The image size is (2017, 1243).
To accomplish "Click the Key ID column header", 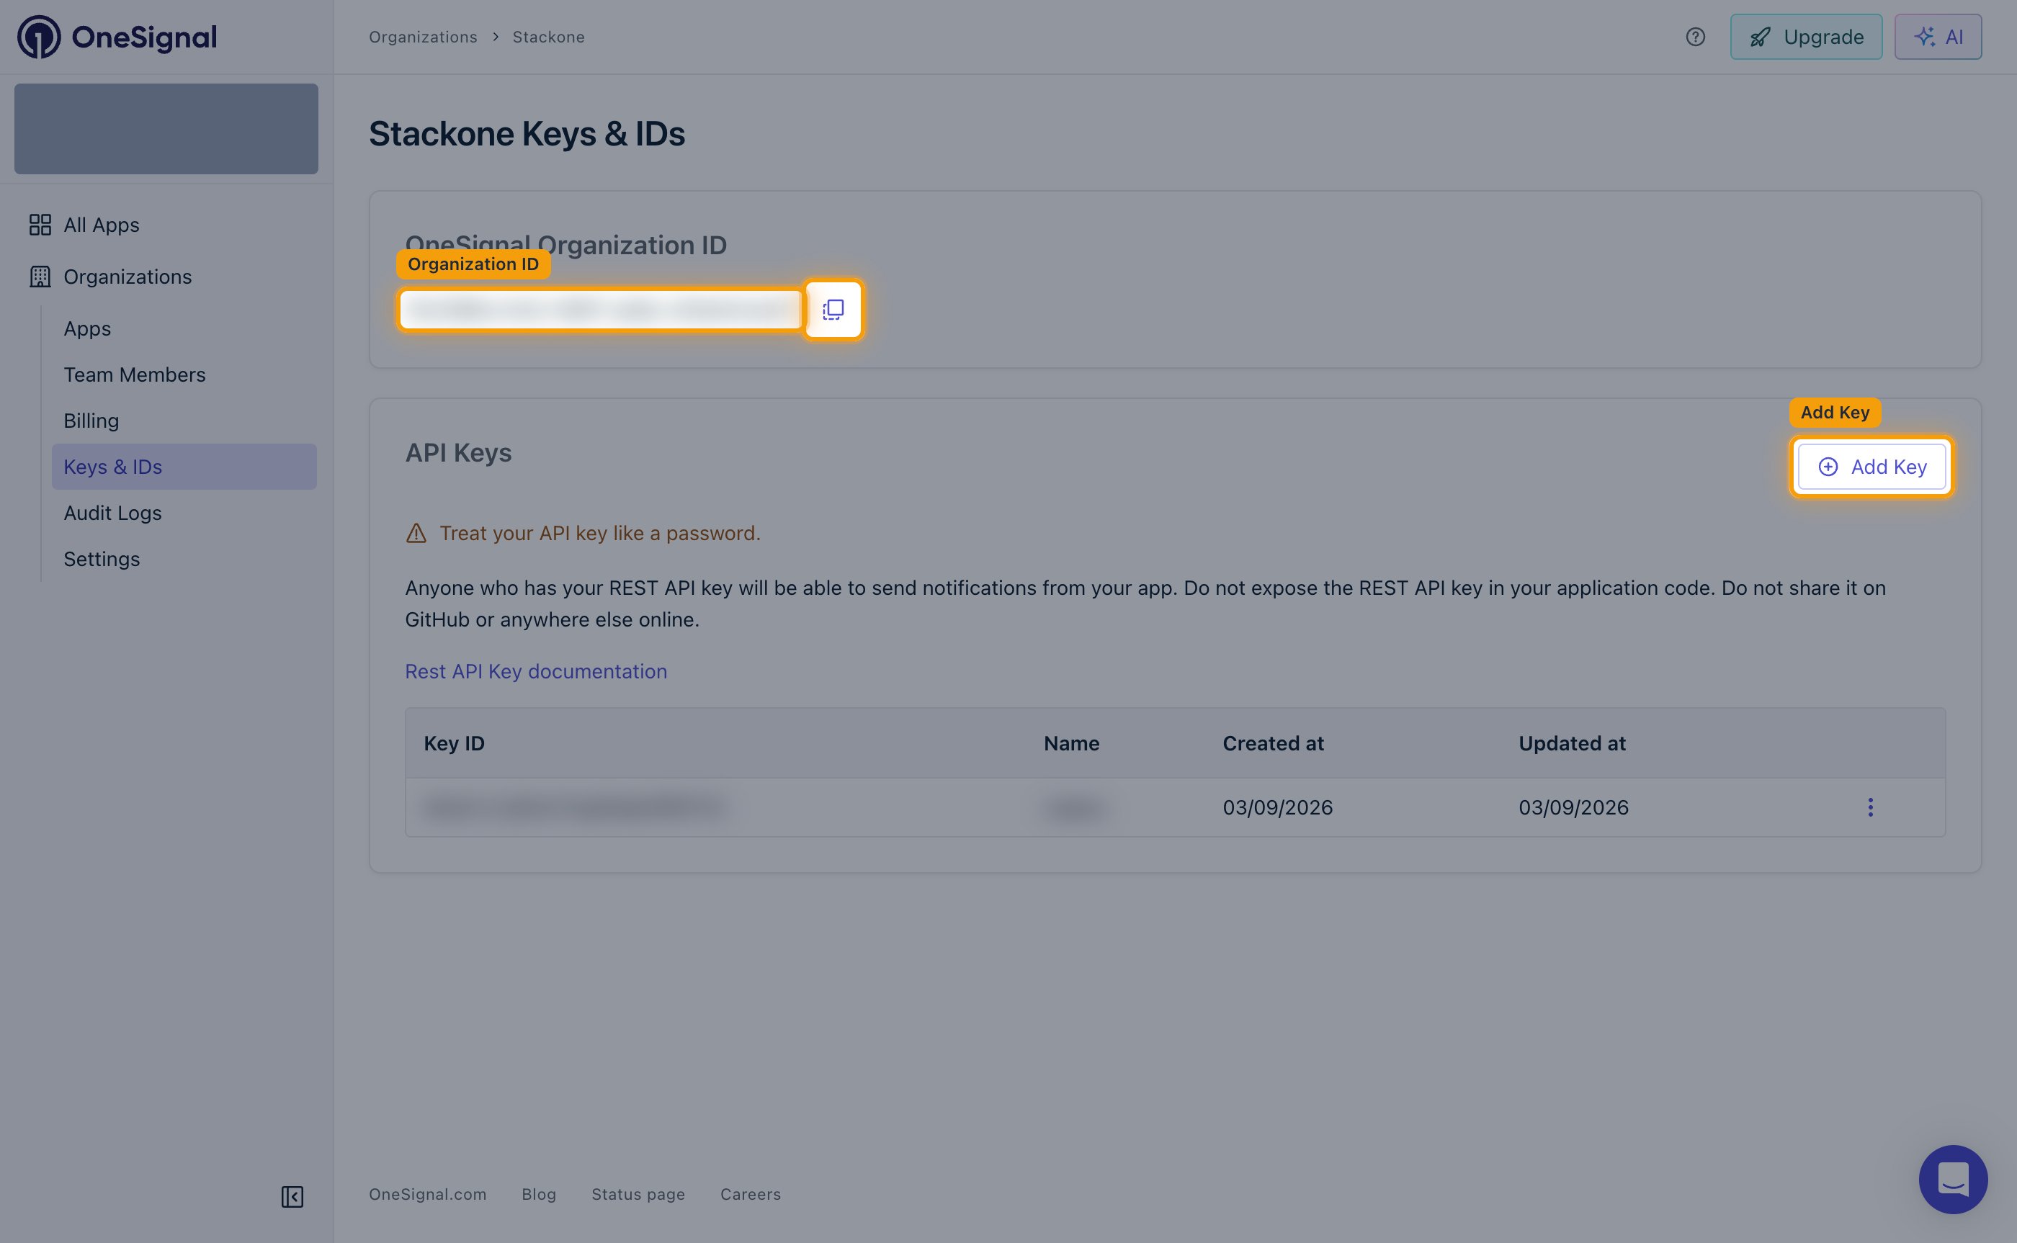I will (x=454, y=743).
